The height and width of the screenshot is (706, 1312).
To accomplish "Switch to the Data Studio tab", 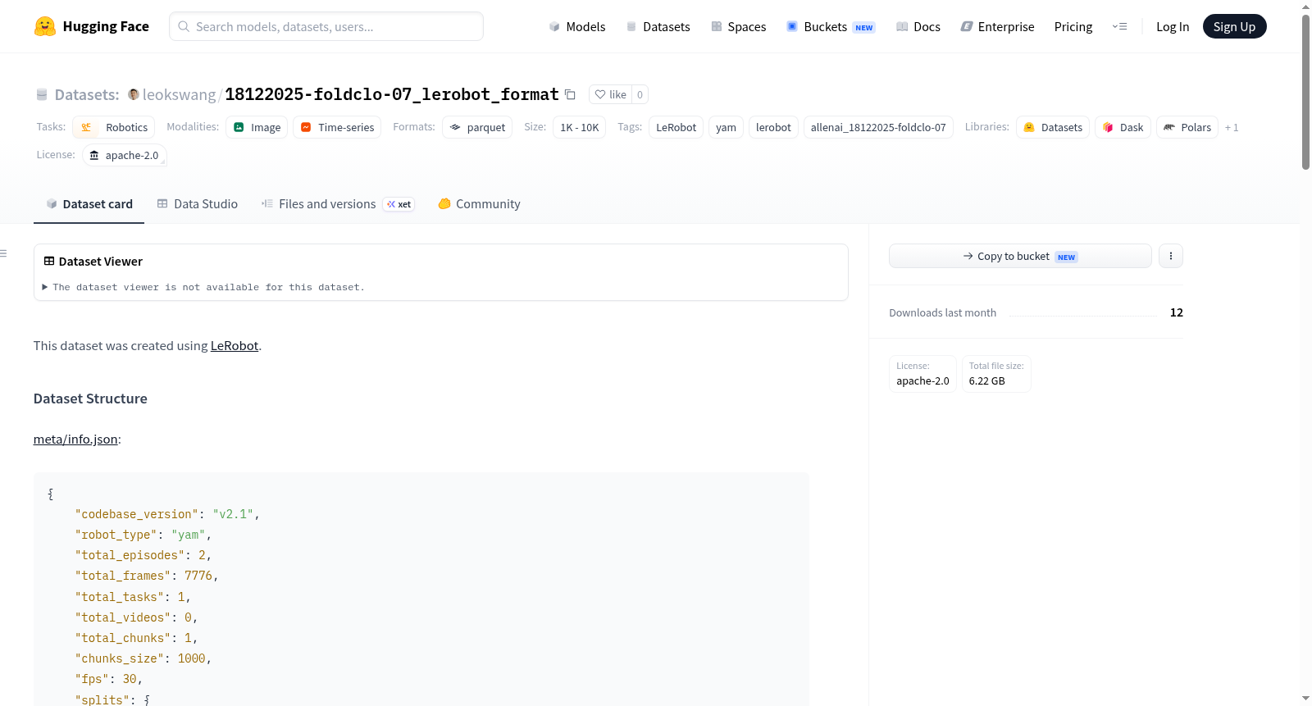I will (197, 204).
